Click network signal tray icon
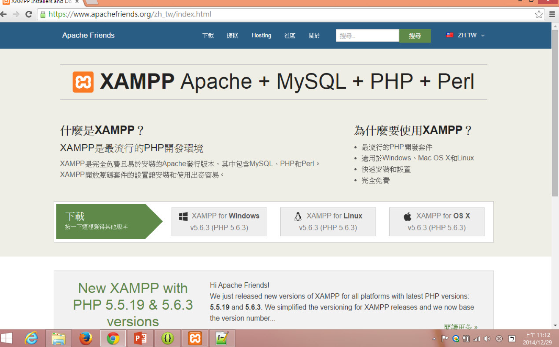Viewport: 559px width, 347px height. 476,339
